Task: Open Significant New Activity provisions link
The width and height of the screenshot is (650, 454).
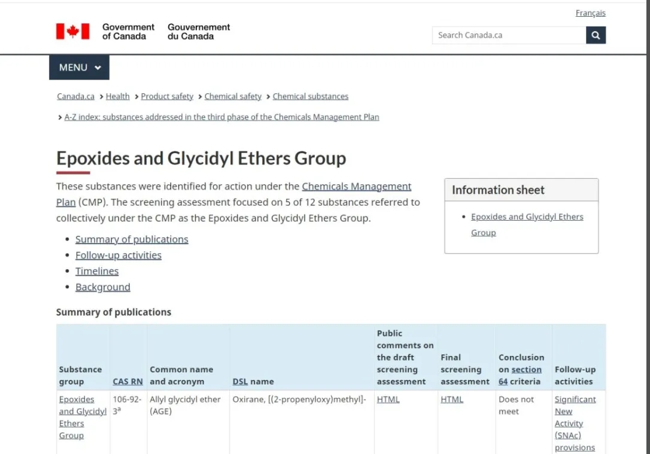Action: coord(575,423)
